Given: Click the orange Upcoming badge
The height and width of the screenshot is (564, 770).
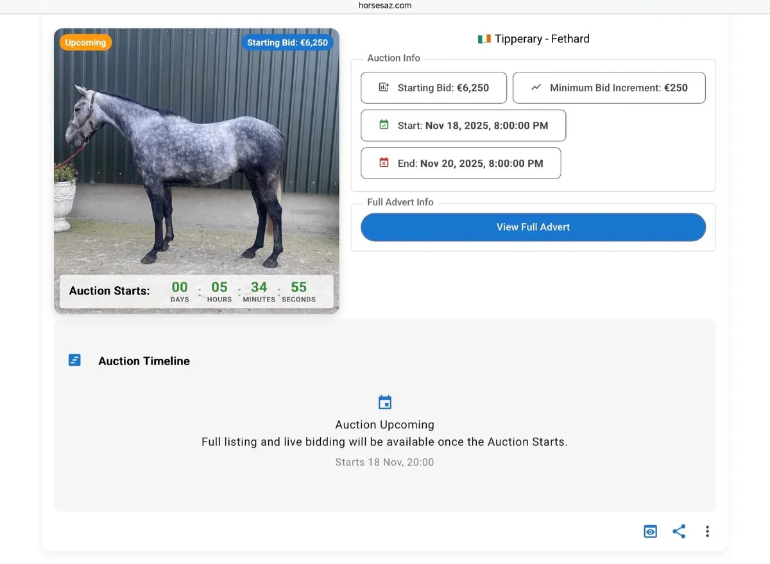Looking at the screenshot, I should tap(85, 42).
